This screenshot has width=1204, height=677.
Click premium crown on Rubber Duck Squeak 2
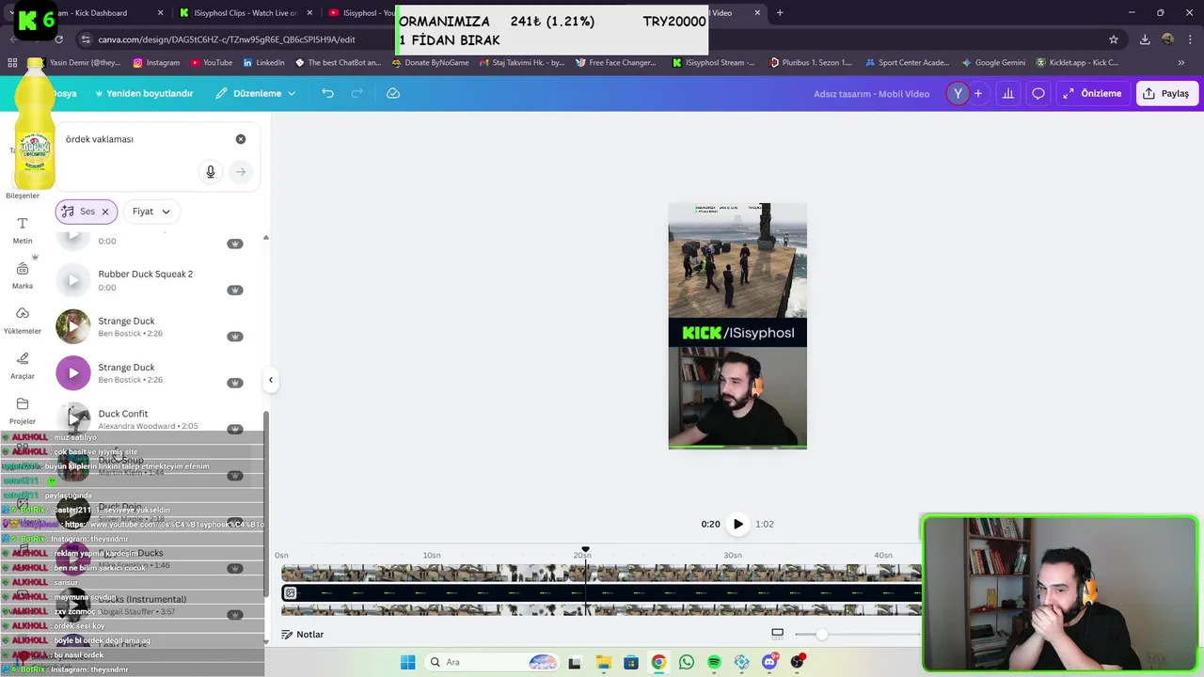pos(235,290)
